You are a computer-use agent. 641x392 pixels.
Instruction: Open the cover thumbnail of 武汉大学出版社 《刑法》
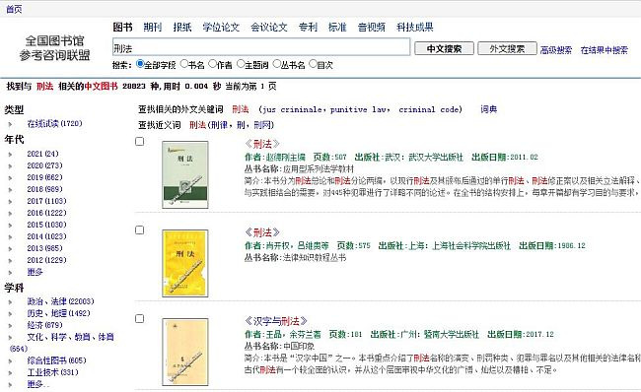tap(185, 174)
